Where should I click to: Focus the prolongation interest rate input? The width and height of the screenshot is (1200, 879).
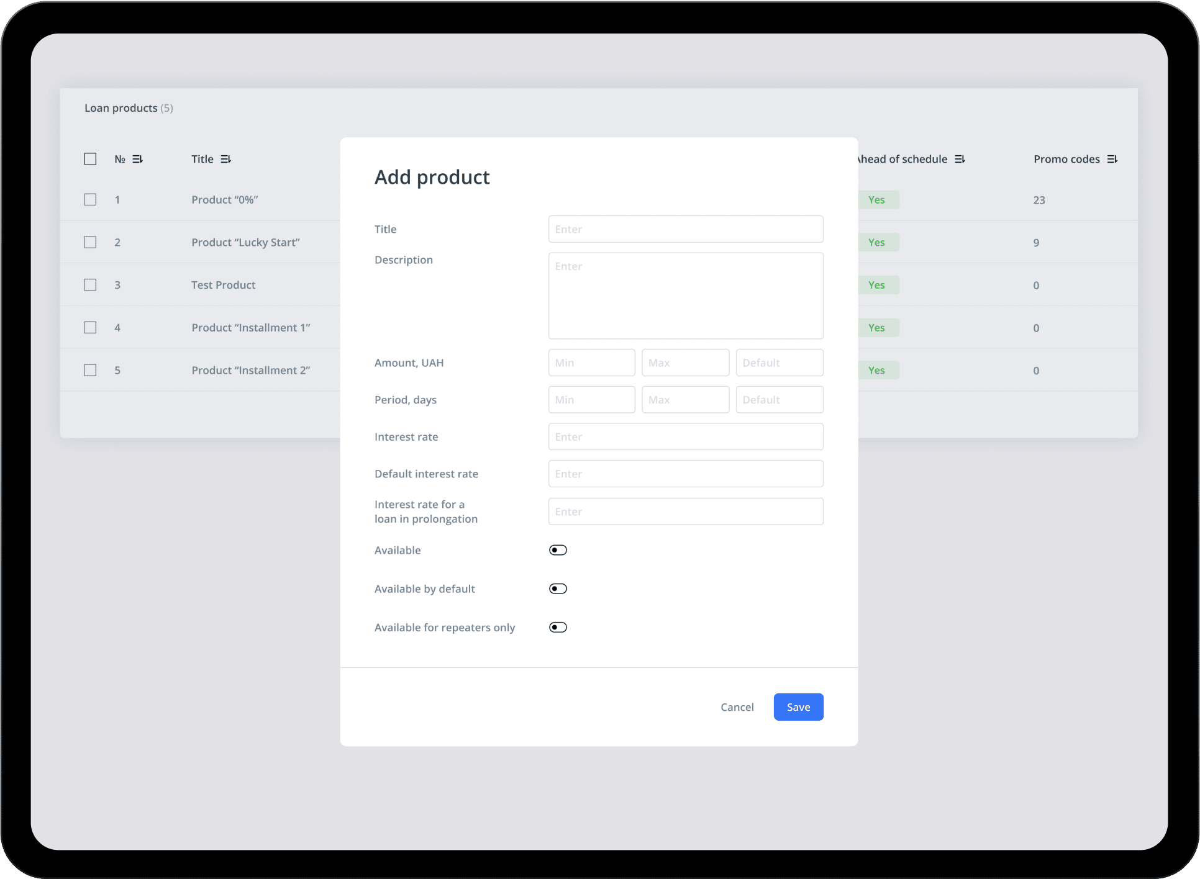(x=686, y=512)
